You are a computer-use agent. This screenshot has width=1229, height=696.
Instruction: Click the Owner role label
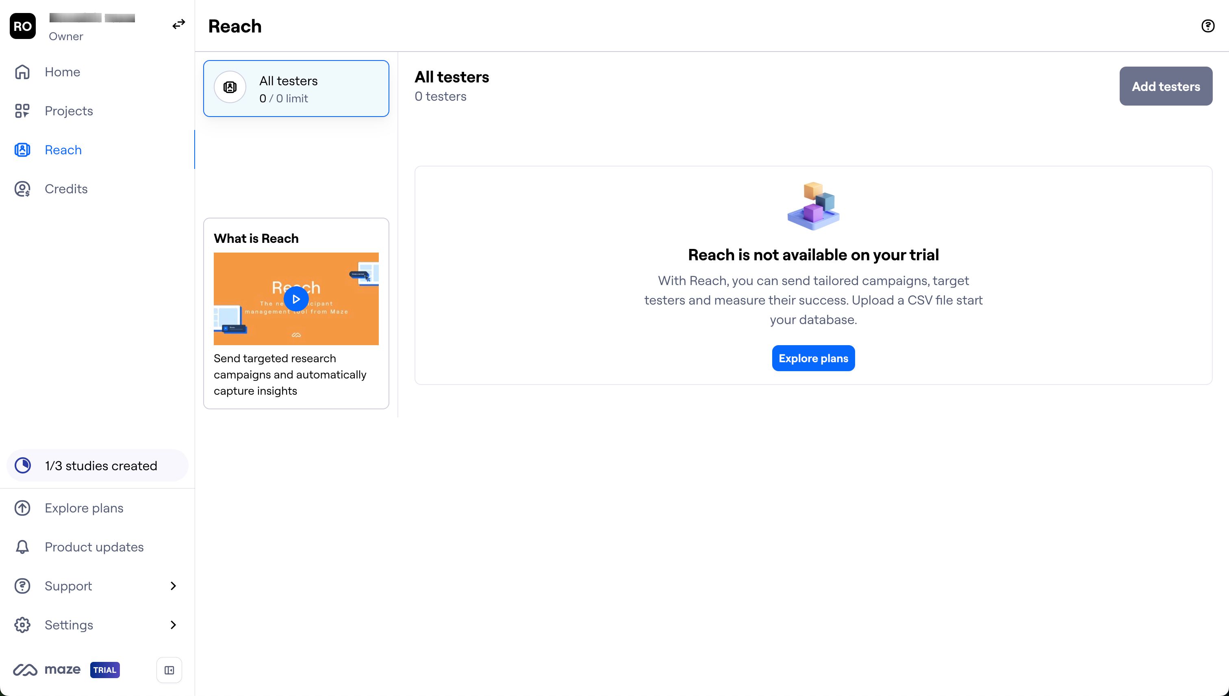66,36
